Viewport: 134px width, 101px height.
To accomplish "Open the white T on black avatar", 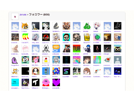I will click(36, 82).
